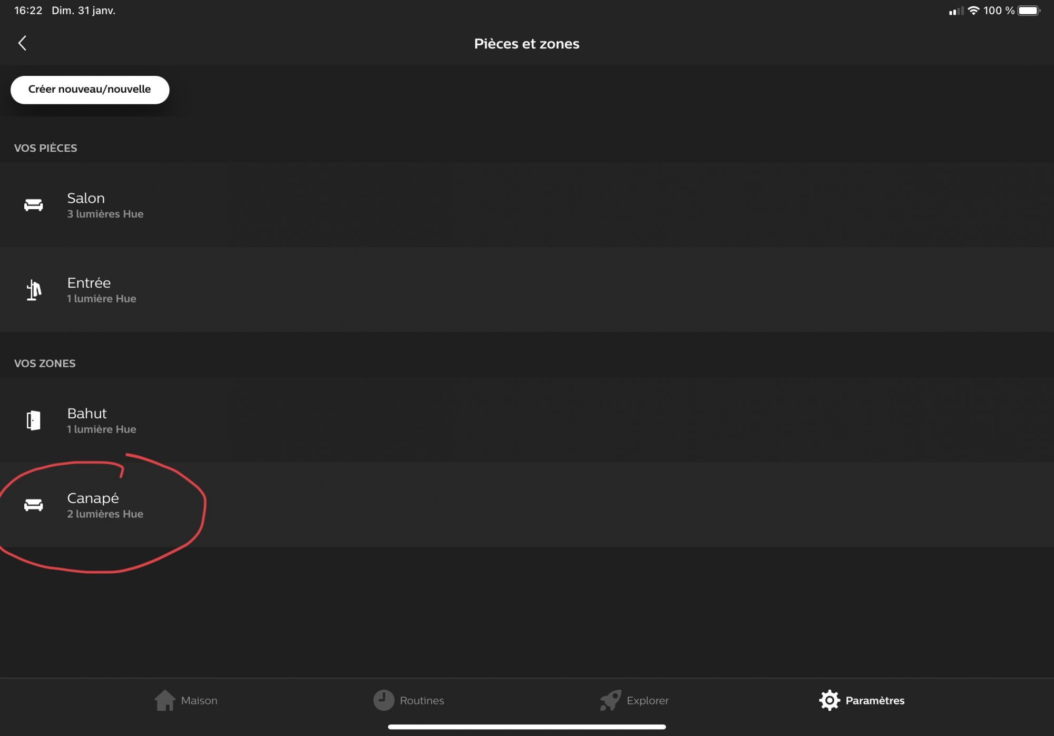Select the Bahut zone
This screenshot has height=736, width=1054.
click(x=527, y=420)
